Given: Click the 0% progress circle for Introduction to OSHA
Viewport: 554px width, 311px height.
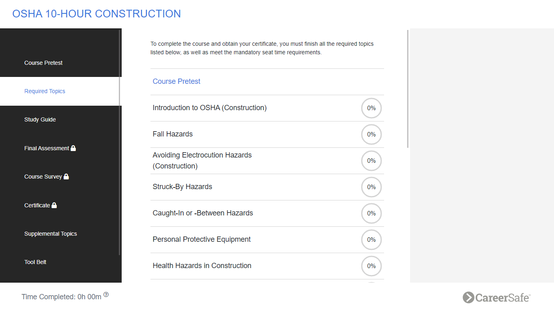Looking at the screenshot, I should (x=371, y=108).
